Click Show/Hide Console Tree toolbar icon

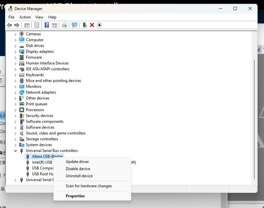point(27,25)
